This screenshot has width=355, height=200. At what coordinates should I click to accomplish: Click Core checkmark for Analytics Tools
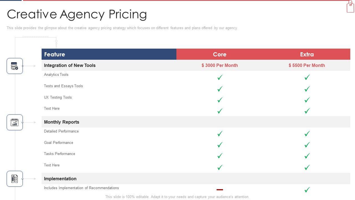pyautogui.click(x=220, y=77)
